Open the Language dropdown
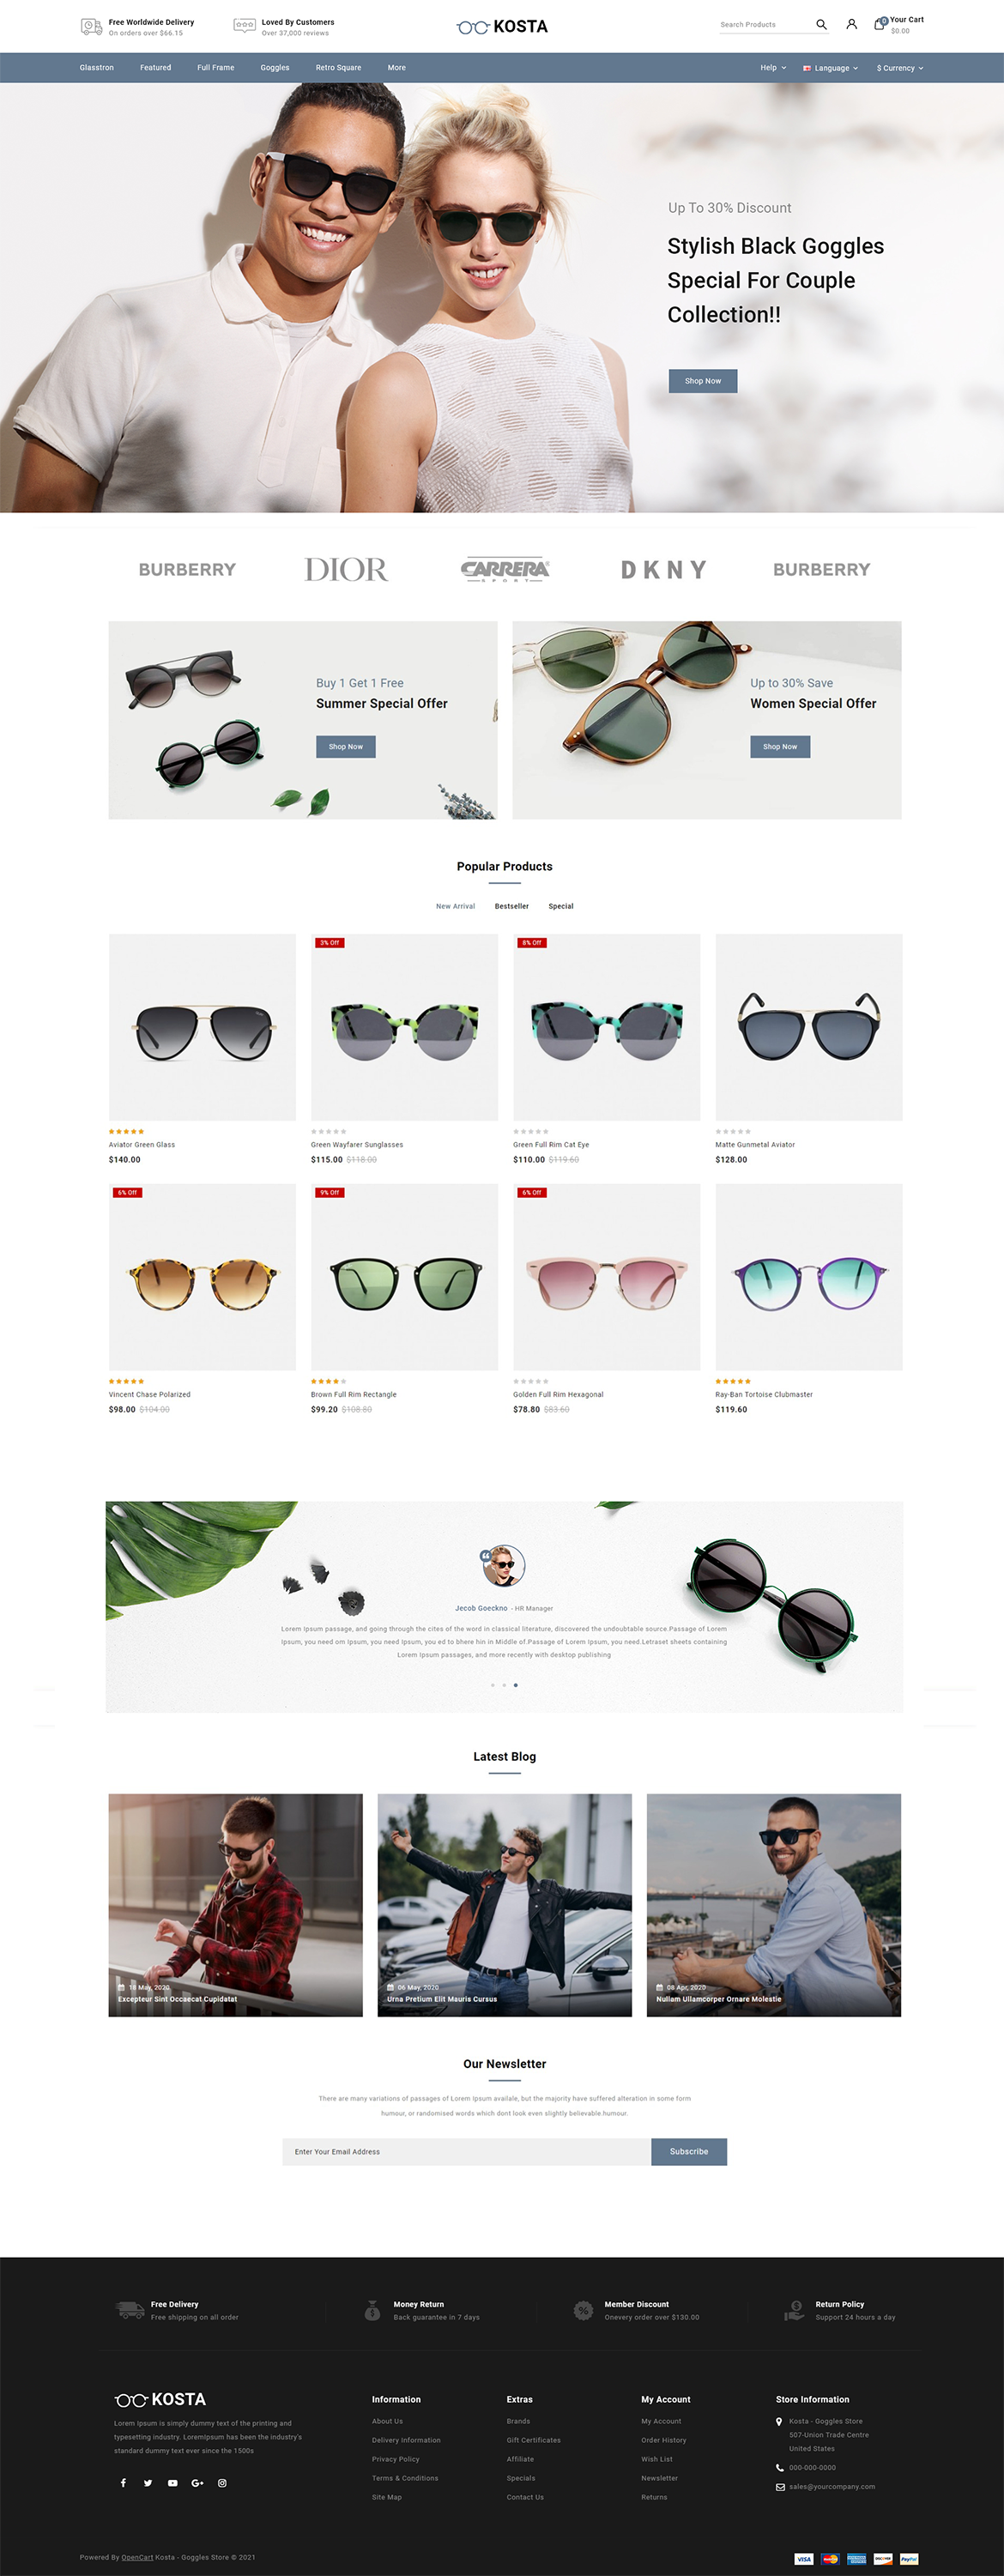This screenshot has height=2576, width=1004. point(831,68)
